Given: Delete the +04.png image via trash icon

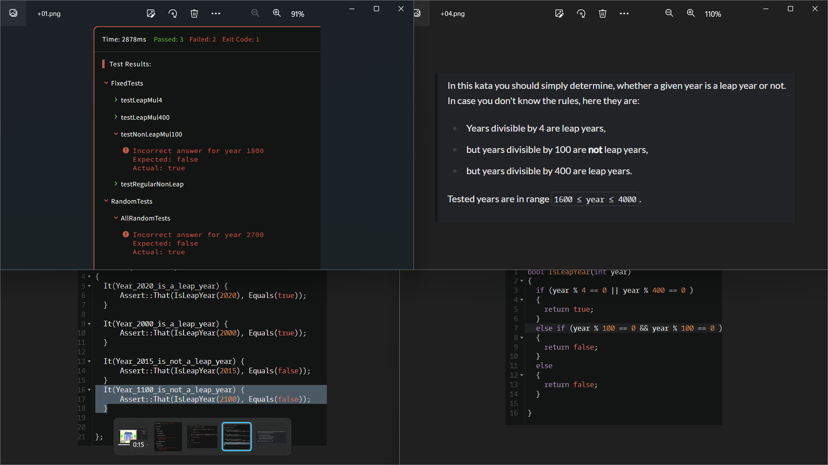Looking at the screenshot, I should pyautogui.click(x=602, y=14).
